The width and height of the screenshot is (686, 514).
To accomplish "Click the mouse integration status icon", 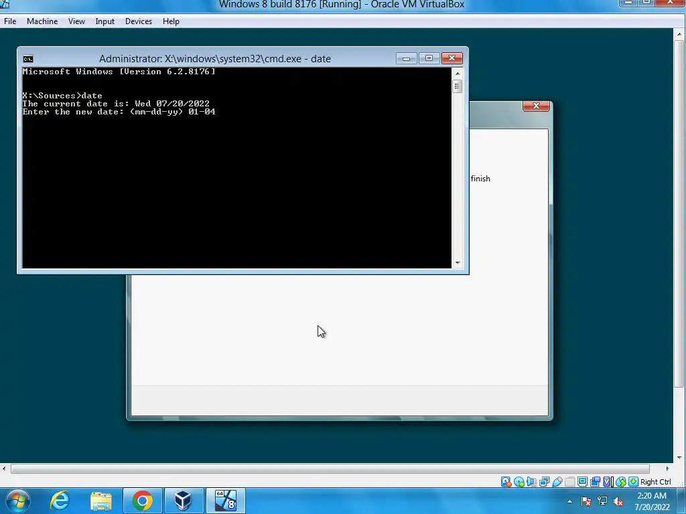I will point(621,482).
